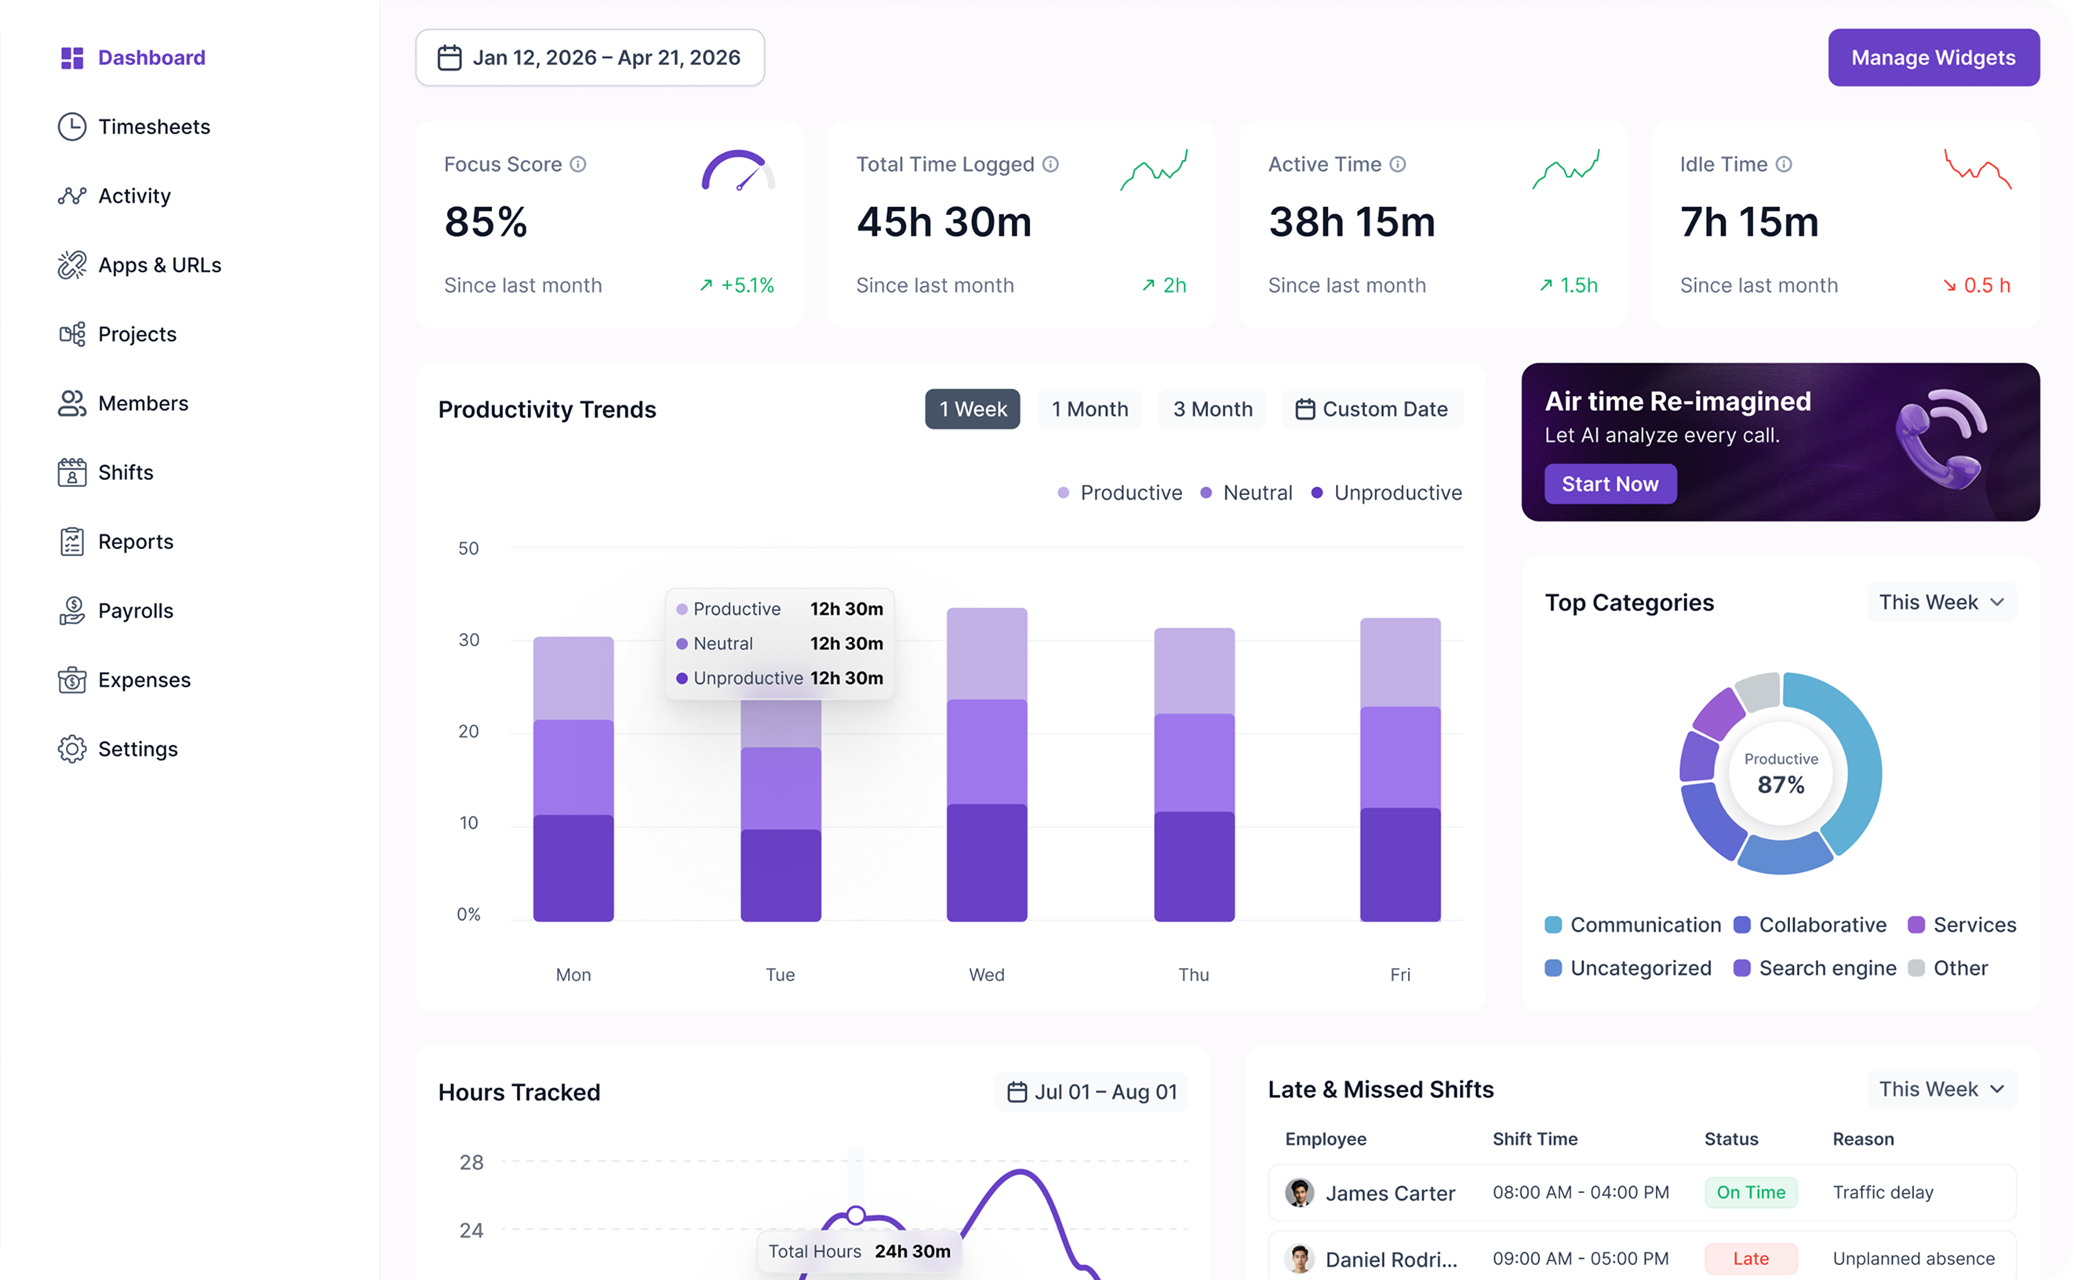The height and width of the screenshot is (1280, 2074).
Task: Open the Reports clipboard icon
Action: point(72,542)
